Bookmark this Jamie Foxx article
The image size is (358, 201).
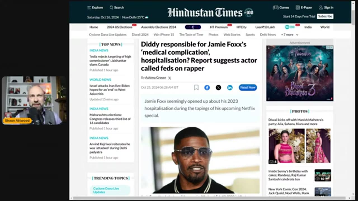(196, 88)
